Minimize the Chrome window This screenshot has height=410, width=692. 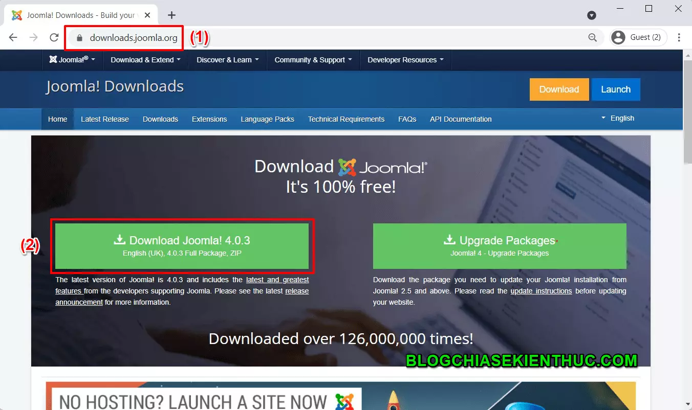point(619,9)
